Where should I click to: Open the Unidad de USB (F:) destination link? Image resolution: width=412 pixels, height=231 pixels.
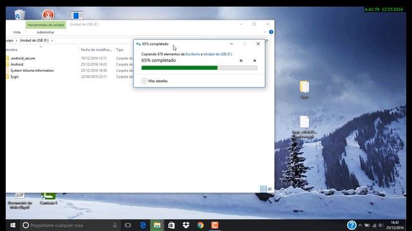[x=218, y=54]
